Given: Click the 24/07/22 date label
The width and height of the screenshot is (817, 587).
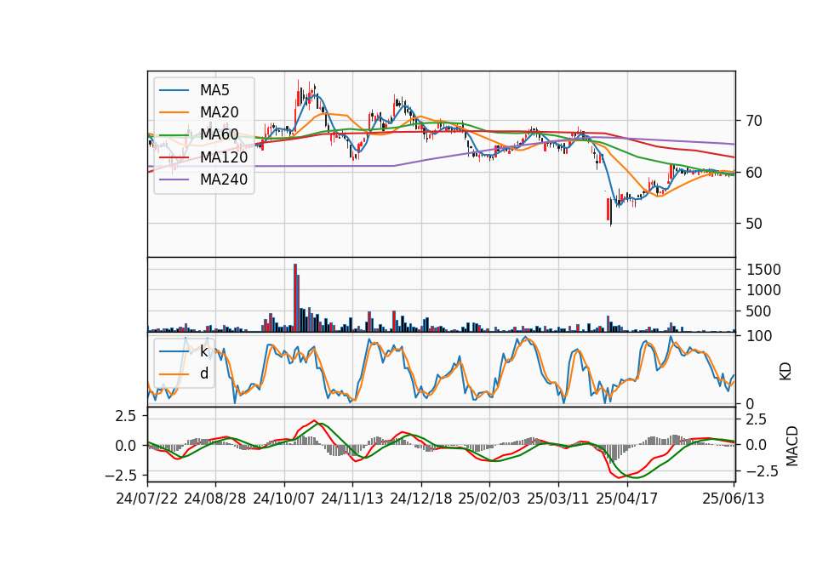Looking at the screenshot, I should pos(147,499).
